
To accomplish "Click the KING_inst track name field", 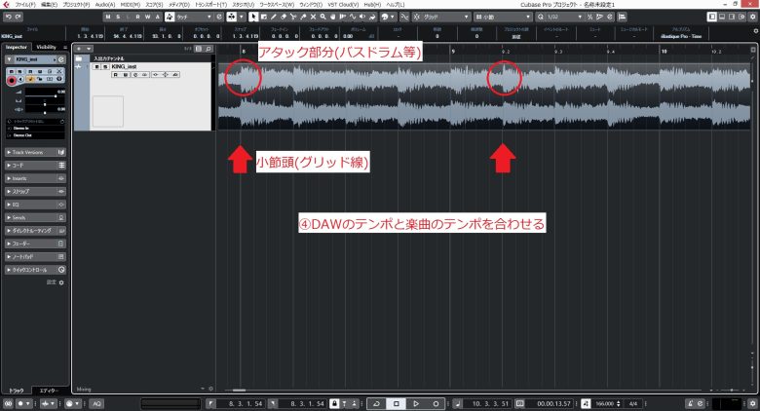I will [x=124, y=66].
